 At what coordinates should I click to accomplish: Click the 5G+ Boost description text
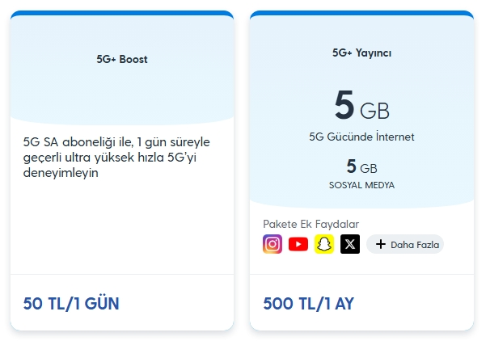point(116,157)
